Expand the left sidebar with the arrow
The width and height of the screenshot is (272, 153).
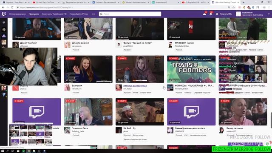[10, 22]
